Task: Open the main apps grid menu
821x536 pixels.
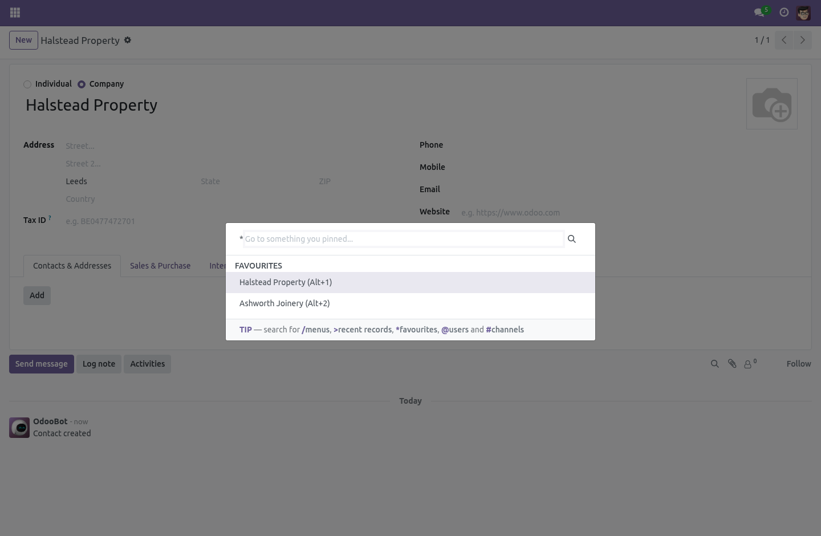Action: coord(15,13)
